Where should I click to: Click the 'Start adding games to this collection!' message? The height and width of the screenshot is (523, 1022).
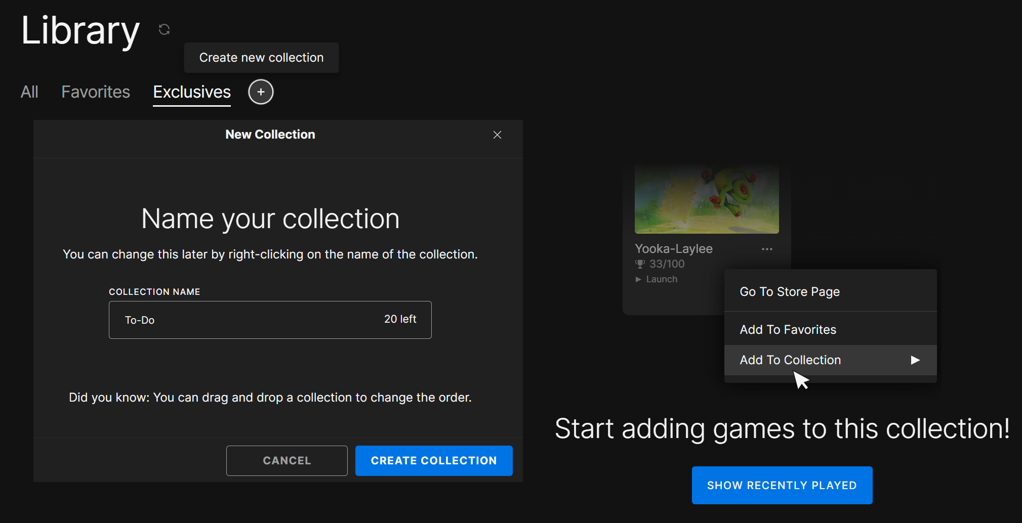782,429
